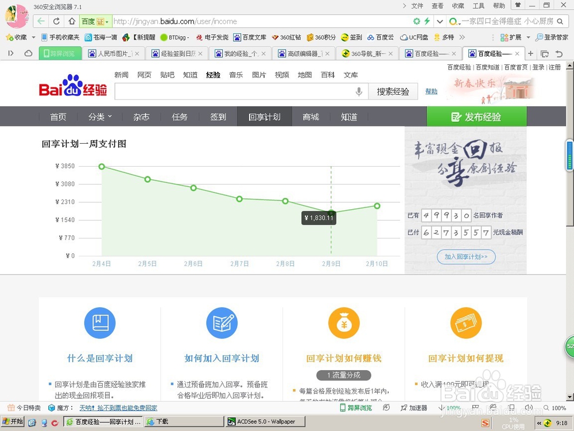Toggle the green 跨屏浏览 tab button
Viewport: 574px width, 431px height.
60,53
